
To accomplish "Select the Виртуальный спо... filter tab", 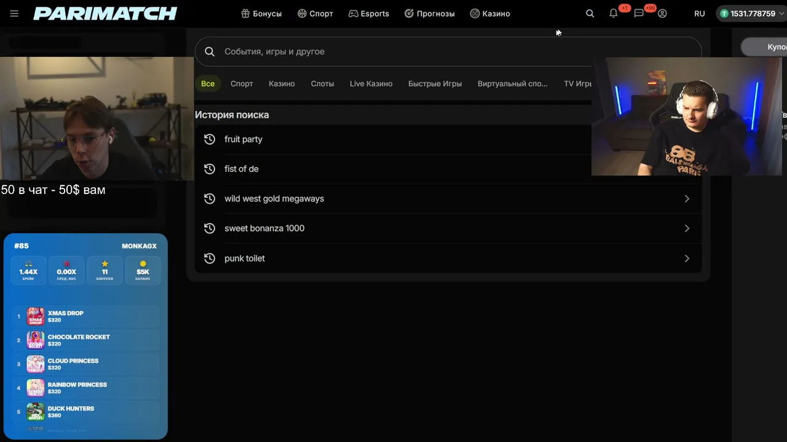I will pos(512,83).
